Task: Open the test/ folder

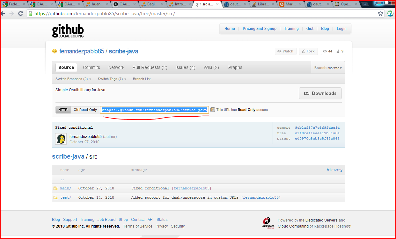Action: coord(66,197)
